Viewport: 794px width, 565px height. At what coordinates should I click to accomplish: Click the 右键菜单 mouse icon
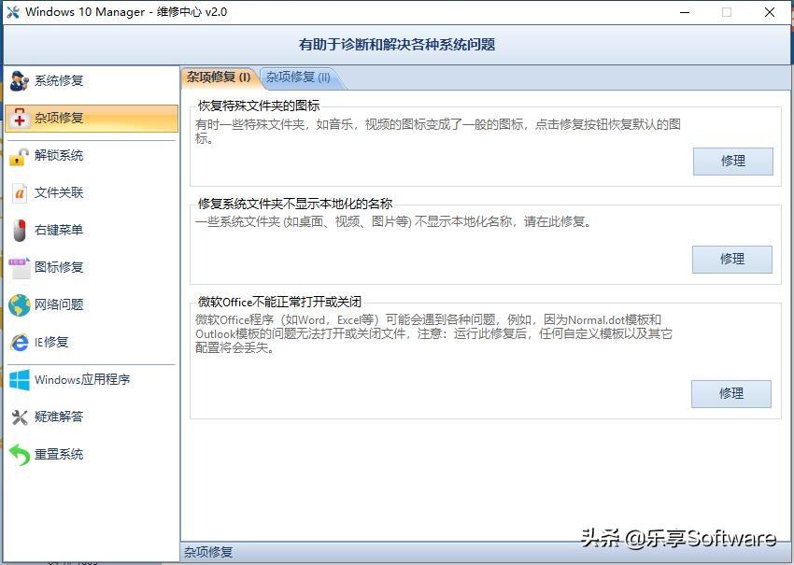coord(20,231)
